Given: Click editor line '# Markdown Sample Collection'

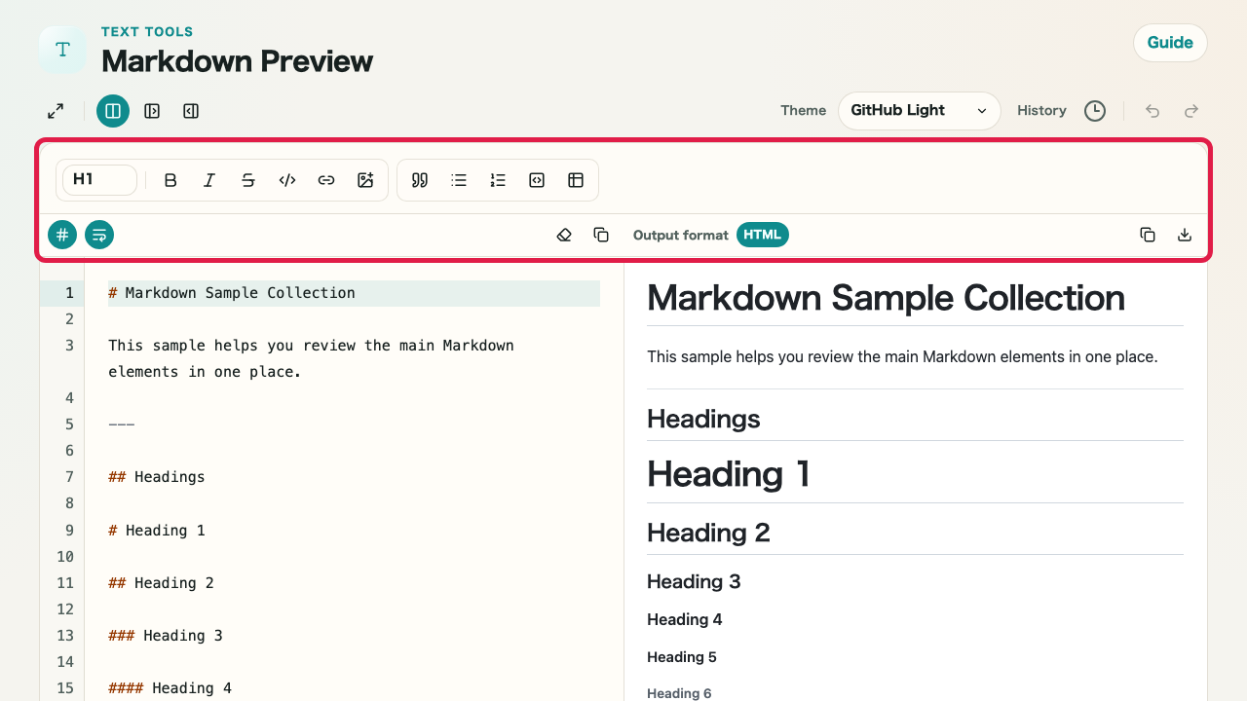Looking at the screenshot, I should (x=232, y=293).
